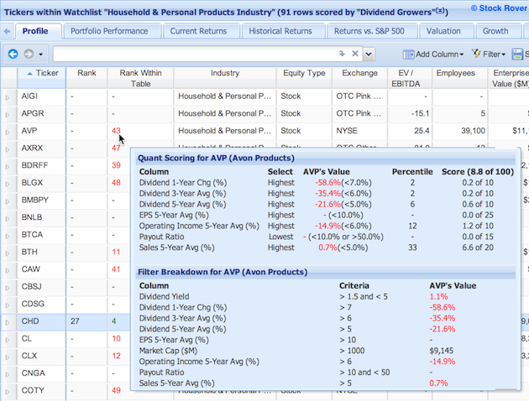Click AVP's rank within table value 43

point(116,131)
